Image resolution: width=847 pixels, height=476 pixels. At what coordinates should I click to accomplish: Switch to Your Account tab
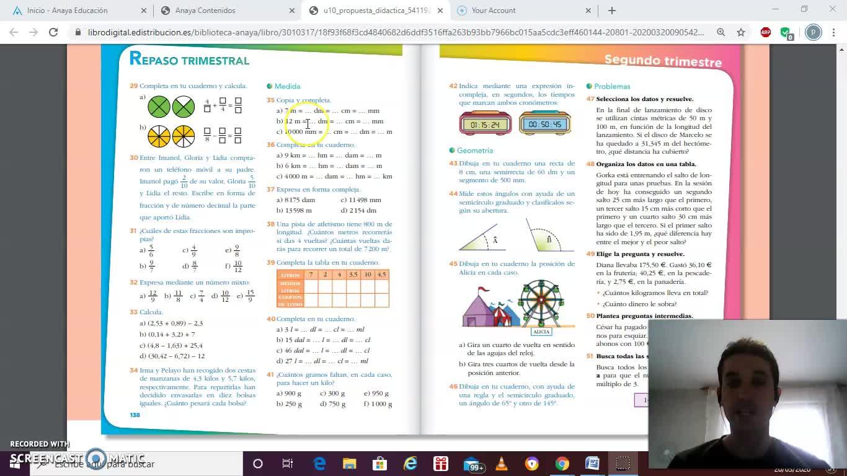coord(523,11)
